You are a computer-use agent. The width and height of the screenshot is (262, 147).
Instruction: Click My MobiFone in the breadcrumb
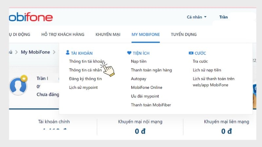point(35,52)
